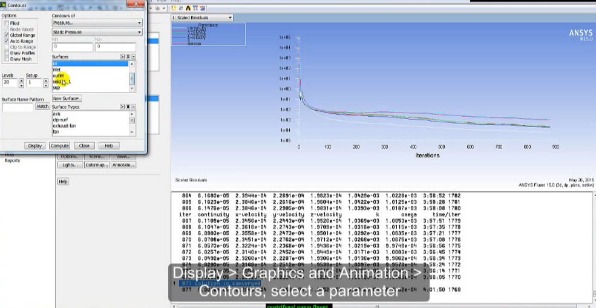Enable the Filled checkbox
Screen dimensions: 596x308
(7, 23)
